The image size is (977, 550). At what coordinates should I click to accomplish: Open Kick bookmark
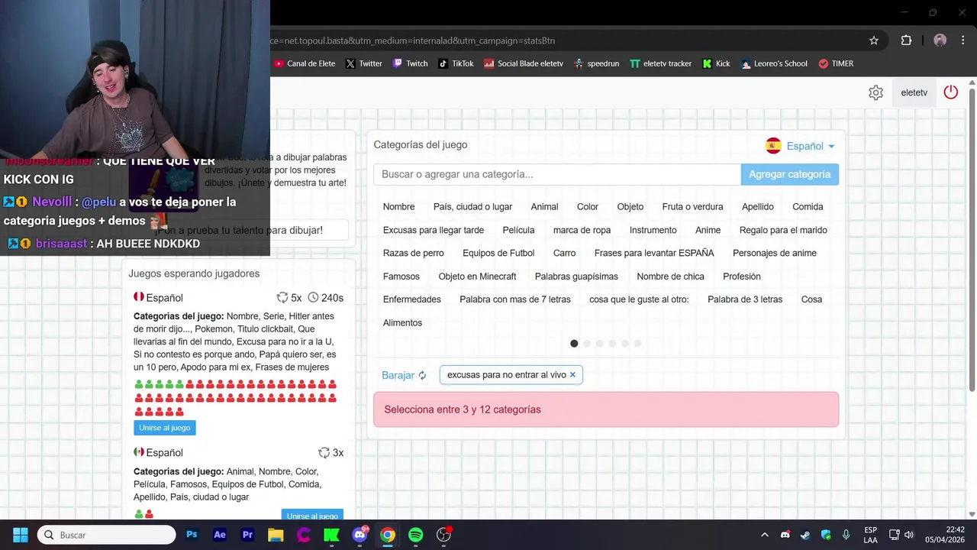coord(716,63)
